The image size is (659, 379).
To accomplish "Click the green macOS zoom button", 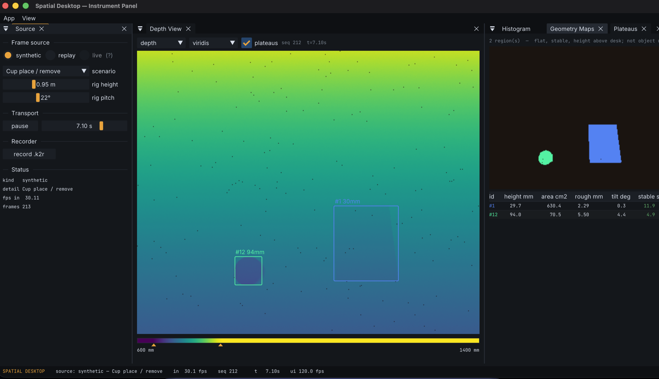I will (26, 6).
